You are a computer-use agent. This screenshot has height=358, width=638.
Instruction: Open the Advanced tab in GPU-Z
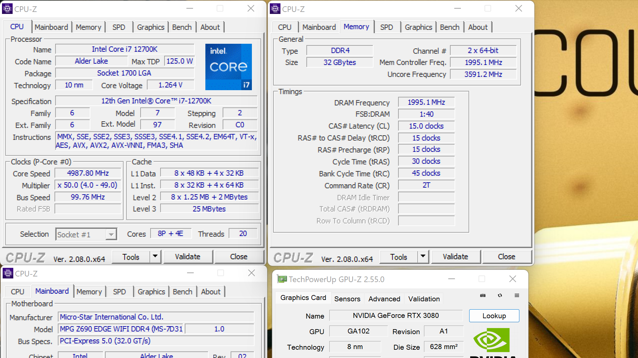384,299
